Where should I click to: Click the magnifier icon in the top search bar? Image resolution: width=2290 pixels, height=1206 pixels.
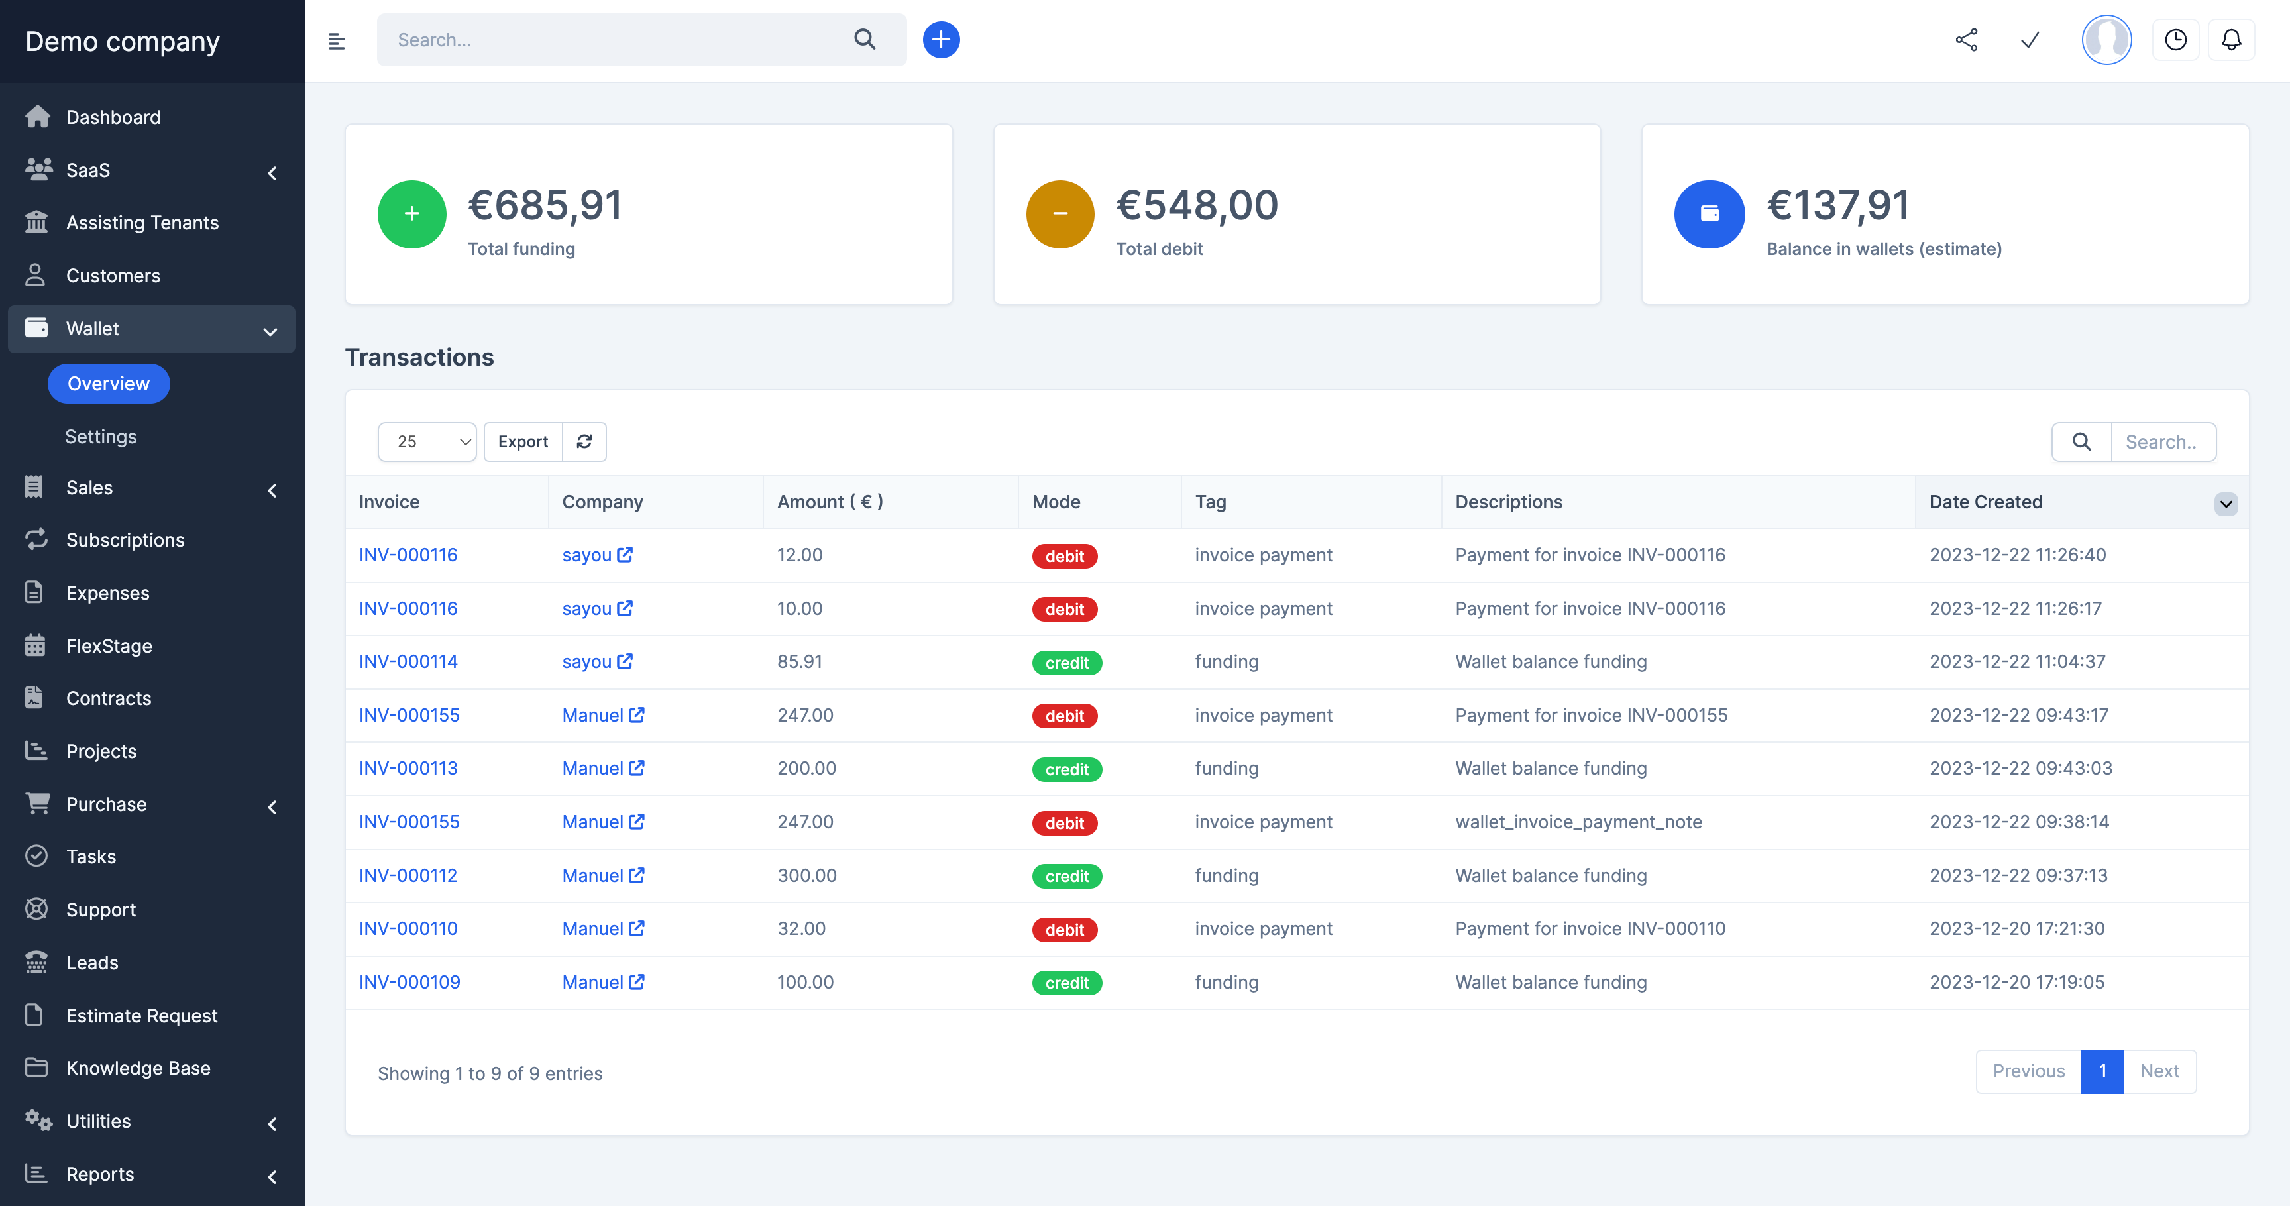tap(864, 40)
